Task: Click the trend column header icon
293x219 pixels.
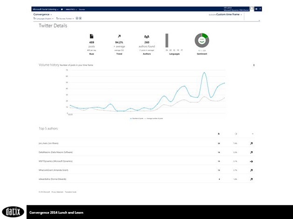Action: point(252,134)
